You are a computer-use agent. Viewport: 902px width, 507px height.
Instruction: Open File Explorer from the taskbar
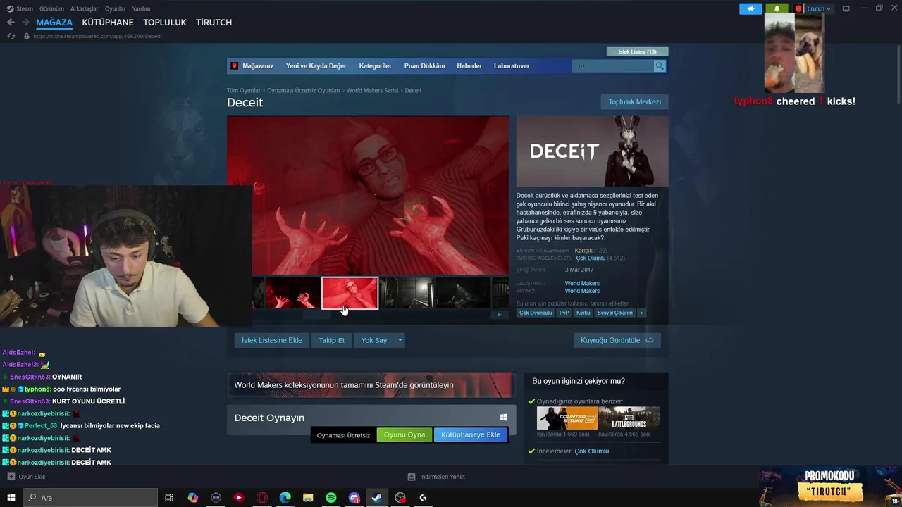[x=308, y=498]
